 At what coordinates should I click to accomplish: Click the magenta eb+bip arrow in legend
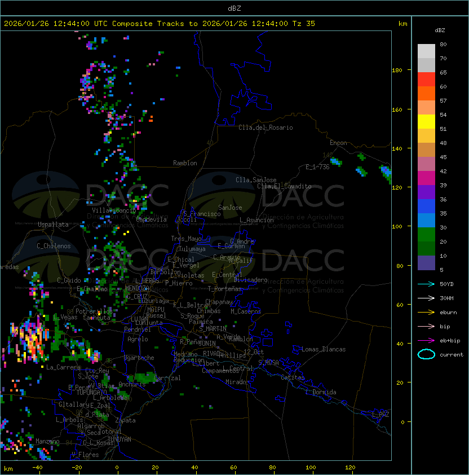(x=426, y=341)
